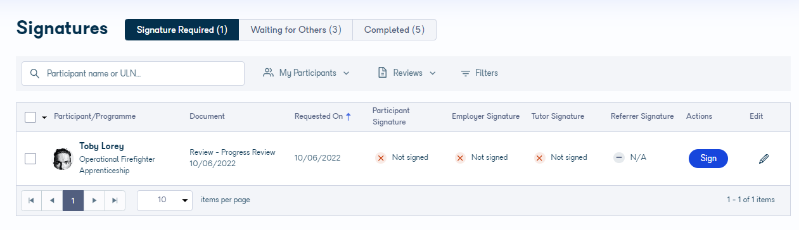799x230 pixels.
Task: Switch to the Waiting for Others tab
Action: [x=296, y=30]
